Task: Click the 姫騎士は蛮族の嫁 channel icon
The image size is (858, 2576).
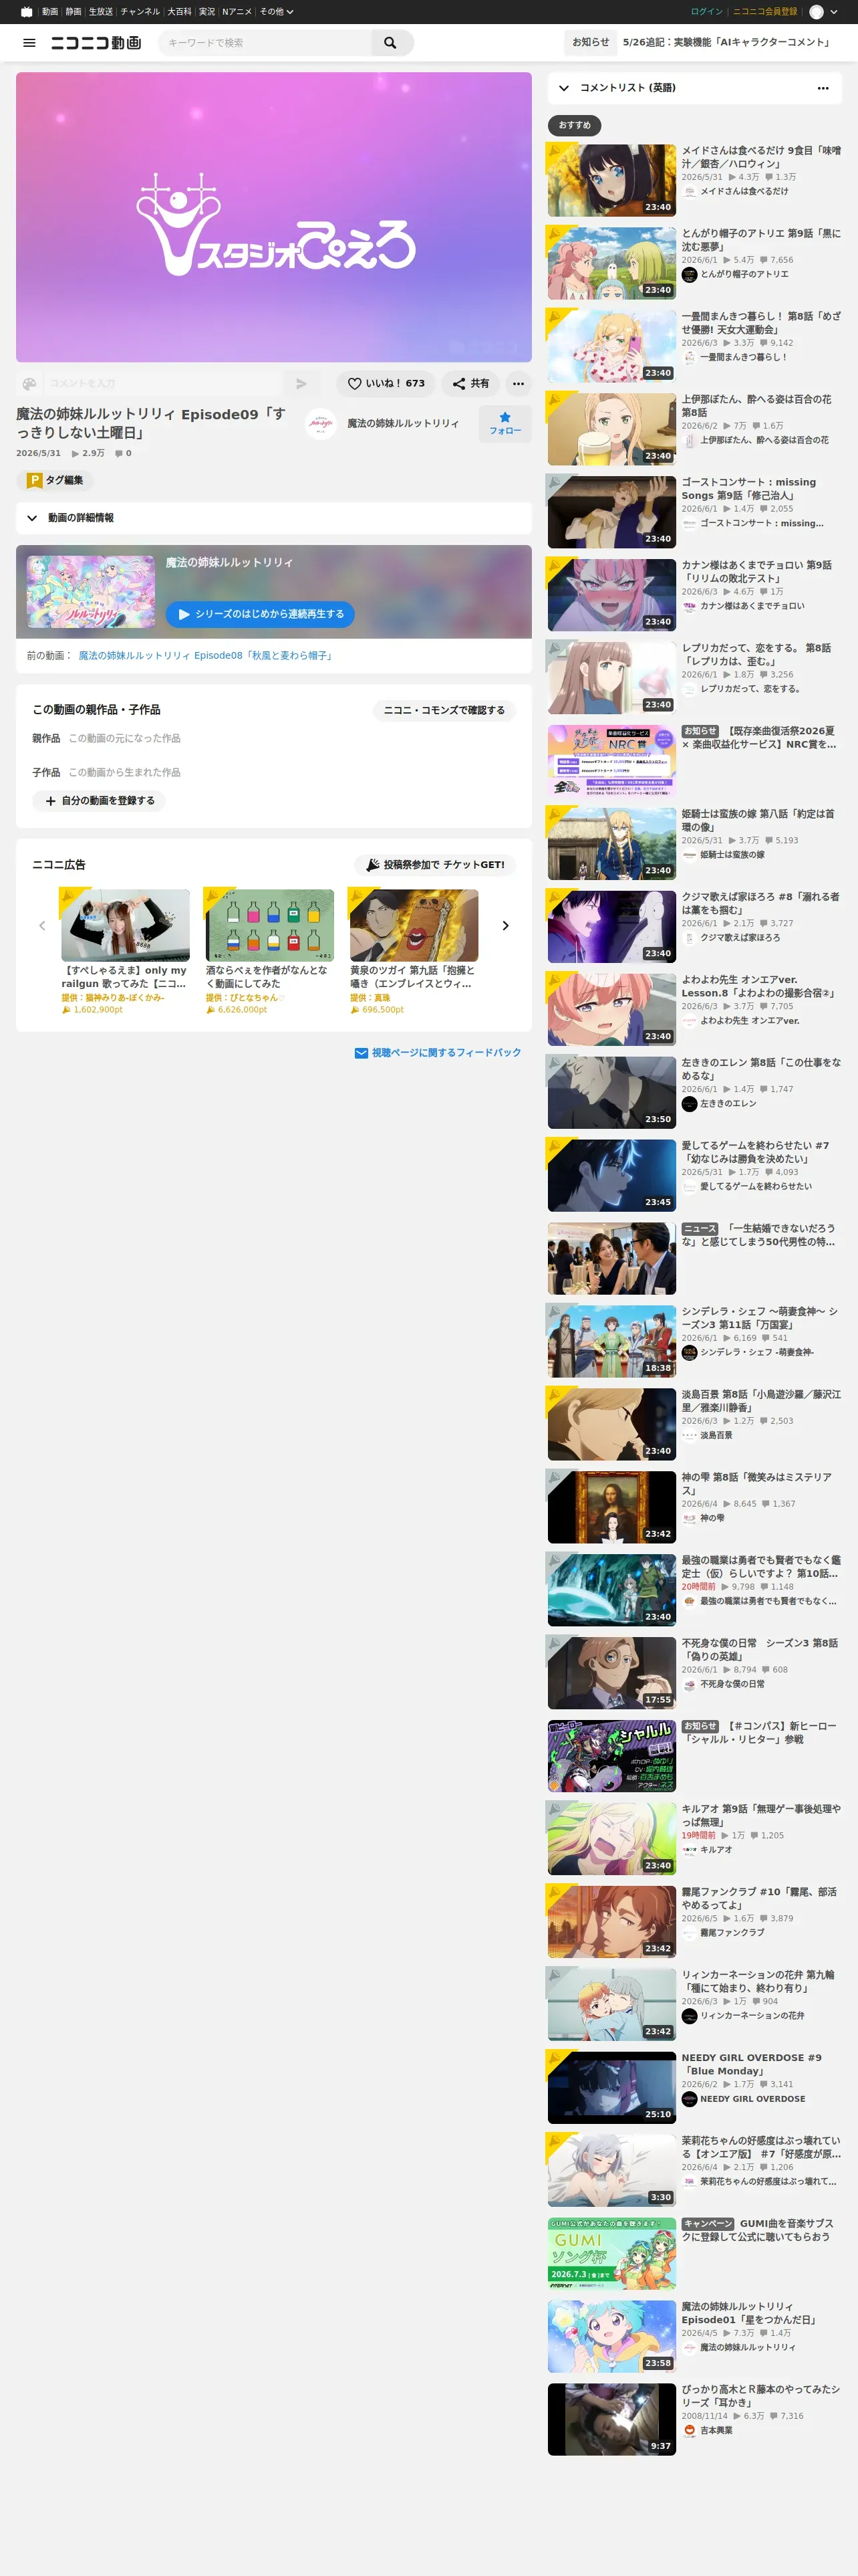Action: (689, 855)
